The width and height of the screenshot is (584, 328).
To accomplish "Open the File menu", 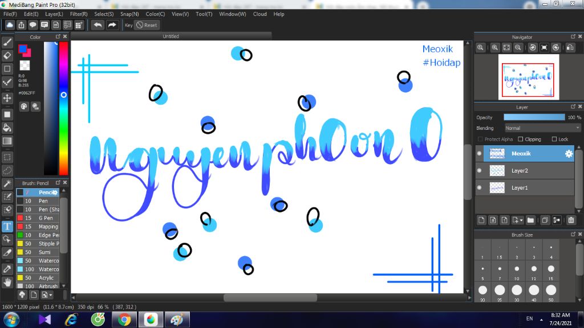I will pyautogui.click(x=10, y=14).
